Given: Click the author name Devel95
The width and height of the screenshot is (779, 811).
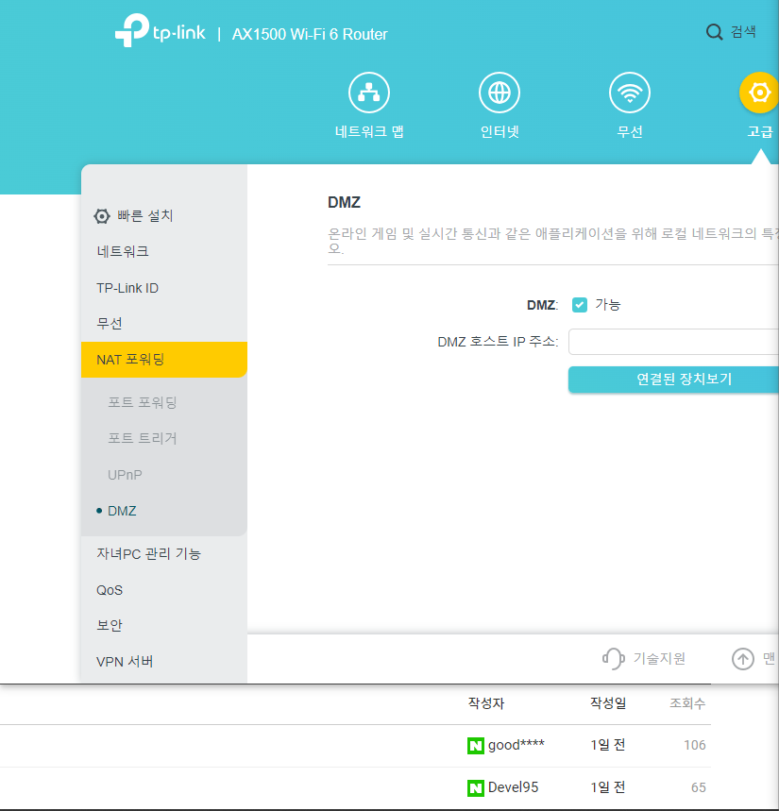Looking at the screenshot, I should click(513, 787).
